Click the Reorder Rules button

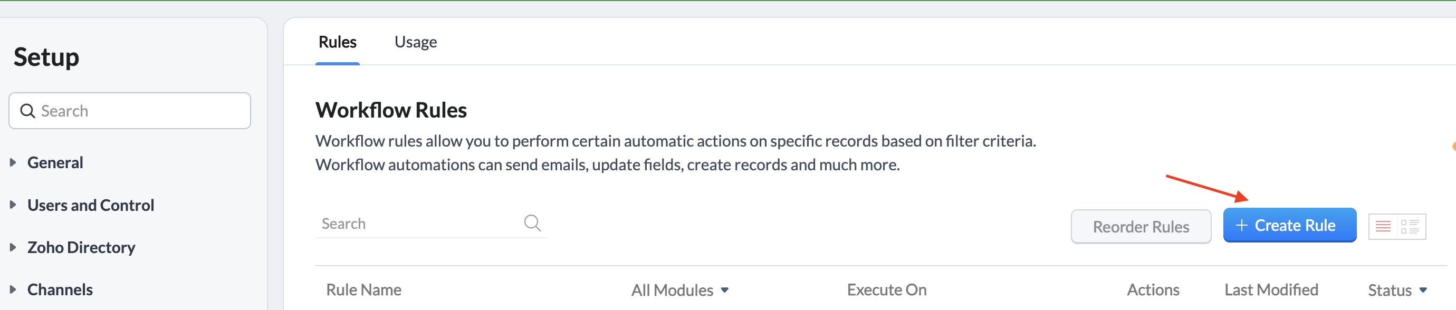(x=1141, y=226)
